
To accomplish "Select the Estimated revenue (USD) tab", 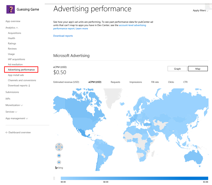I will coord(66,82).
